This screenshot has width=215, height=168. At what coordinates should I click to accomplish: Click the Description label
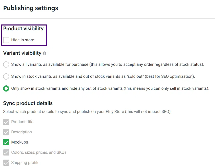point(21,132)
